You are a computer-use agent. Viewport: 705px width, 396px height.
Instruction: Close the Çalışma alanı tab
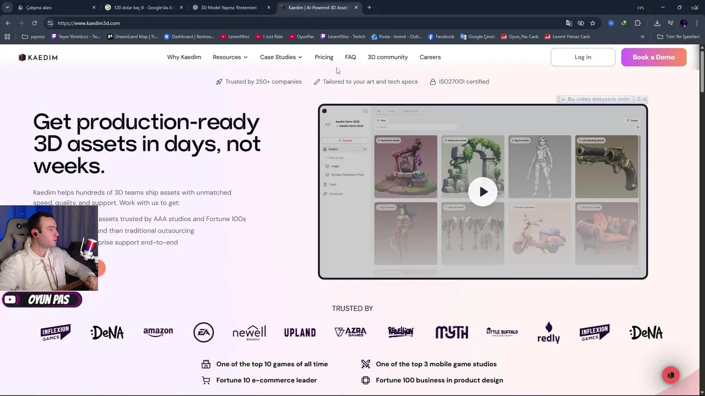[x=94, y=8]
